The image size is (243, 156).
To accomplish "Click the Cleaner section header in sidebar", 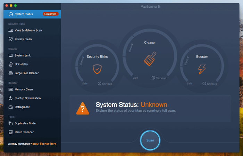I will pyautogui.click(x=13, y=49).
